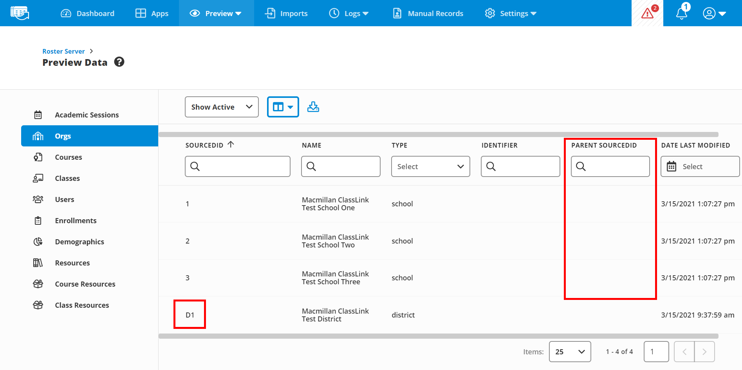
Task: Click the Users sidebar icon
Action: (38, 199)
